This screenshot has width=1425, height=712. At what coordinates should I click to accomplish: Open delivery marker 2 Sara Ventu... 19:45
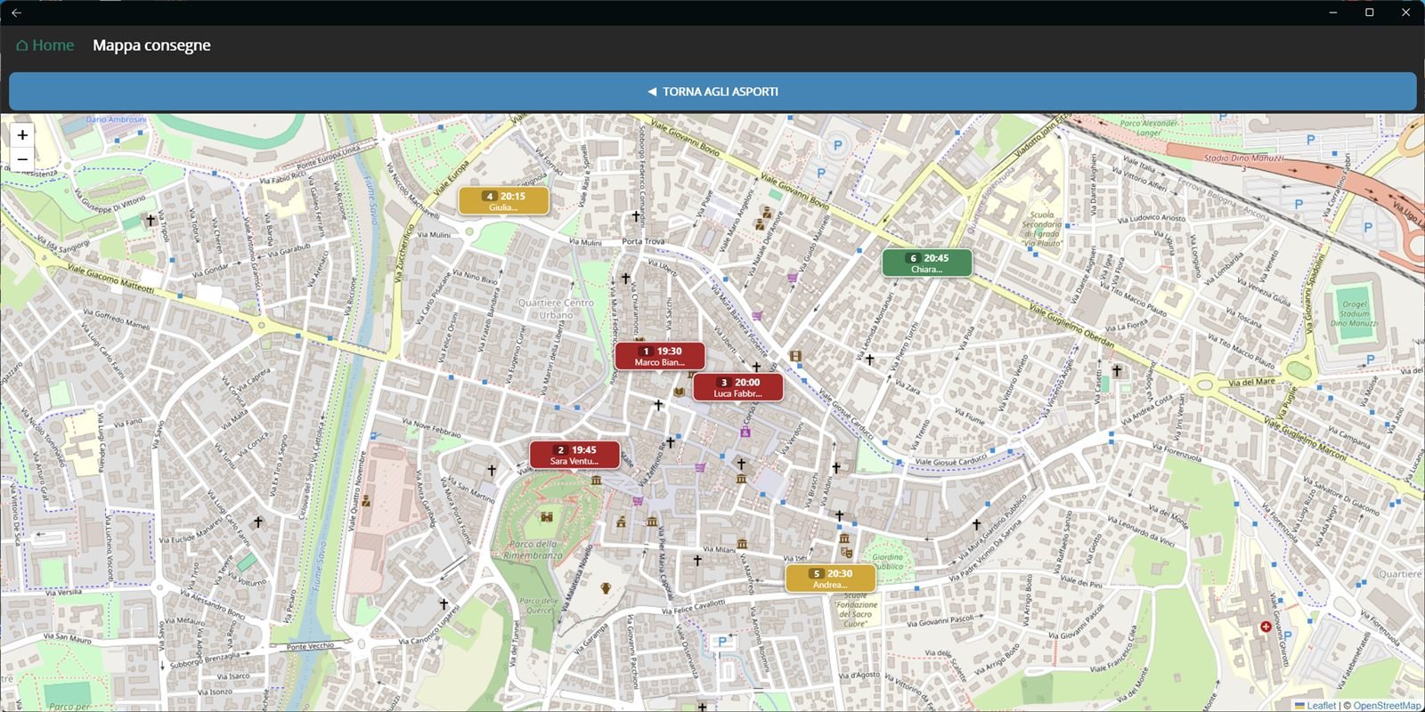(x=574, y=455)
